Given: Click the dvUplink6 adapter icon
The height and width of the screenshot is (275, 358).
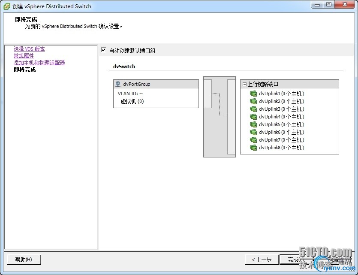Looking at the screenshot, I should click(x=253, y=132).
